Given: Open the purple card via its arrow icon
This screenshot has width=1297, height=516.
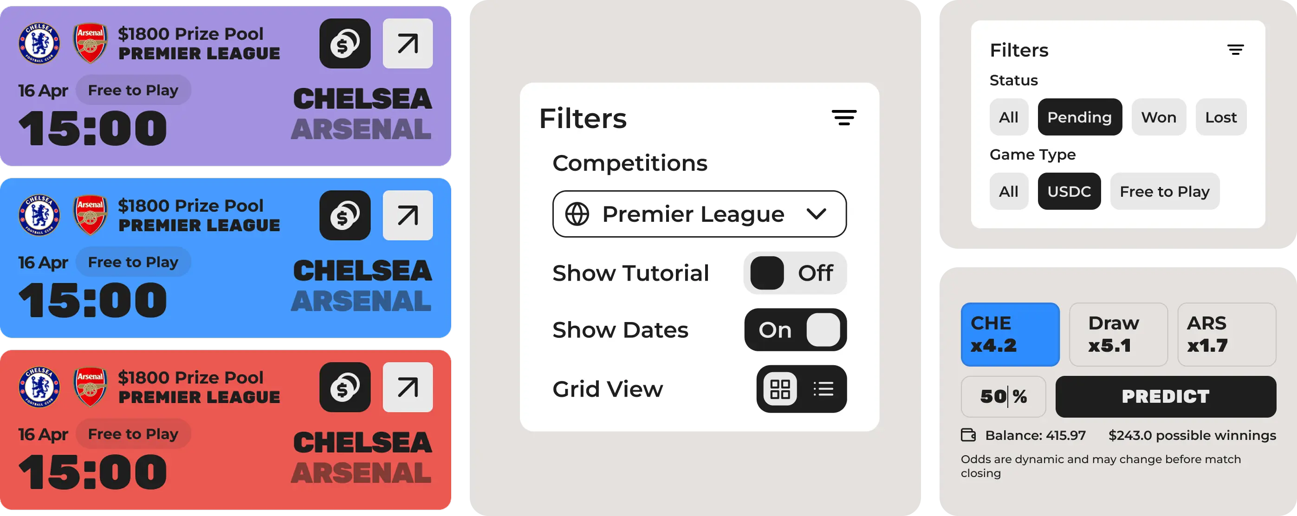Looking at the screenshot, I should tap(407, 43).
